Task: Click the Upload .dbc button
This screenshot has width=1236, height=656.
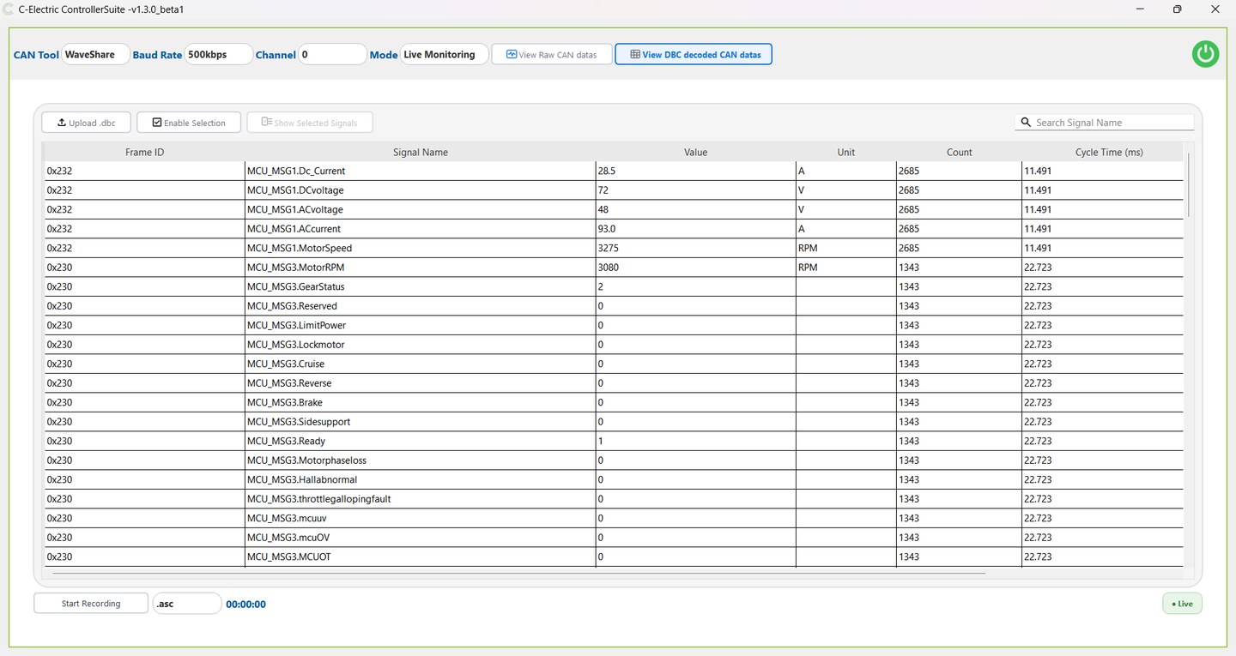Action: click(x=86, y=123)
